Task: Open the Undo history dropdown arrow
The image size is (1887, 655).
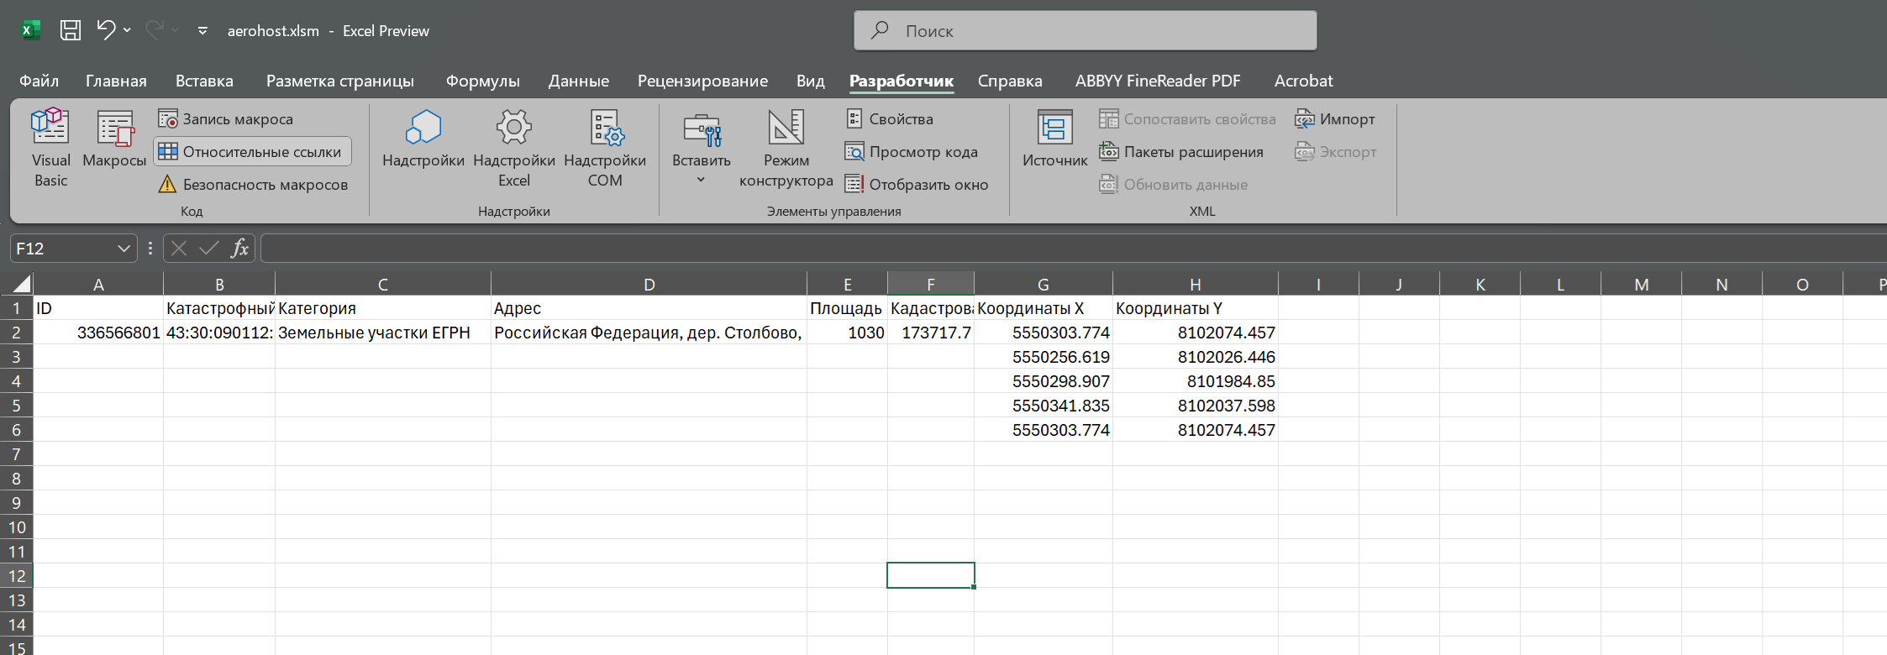Action: pyautogui.click(x=128, y=31)
